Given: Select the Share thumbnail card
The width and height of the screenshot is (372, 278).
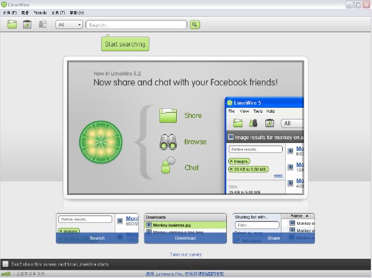Looking at the screenshot, I should 273,228.
